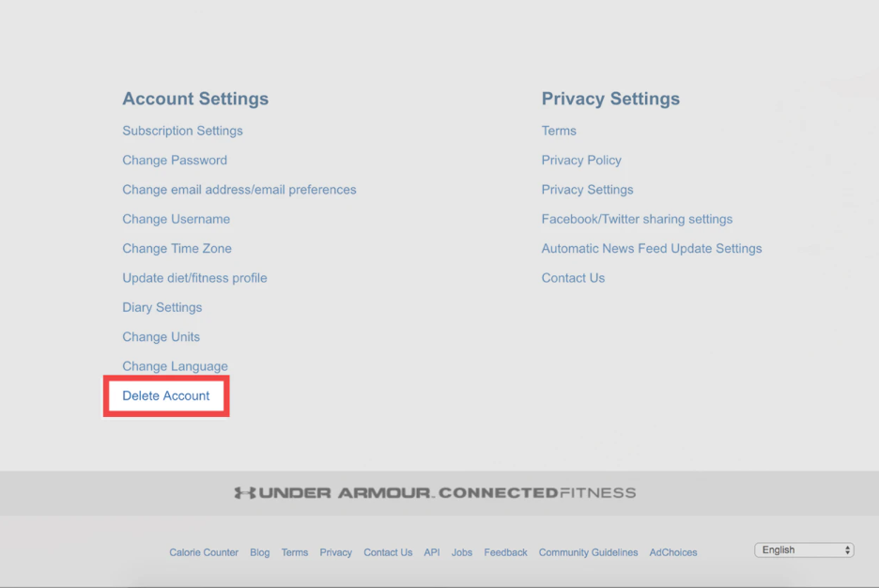
Task: Click Contact Us under Privacy Settings
Action: point(573,278)
